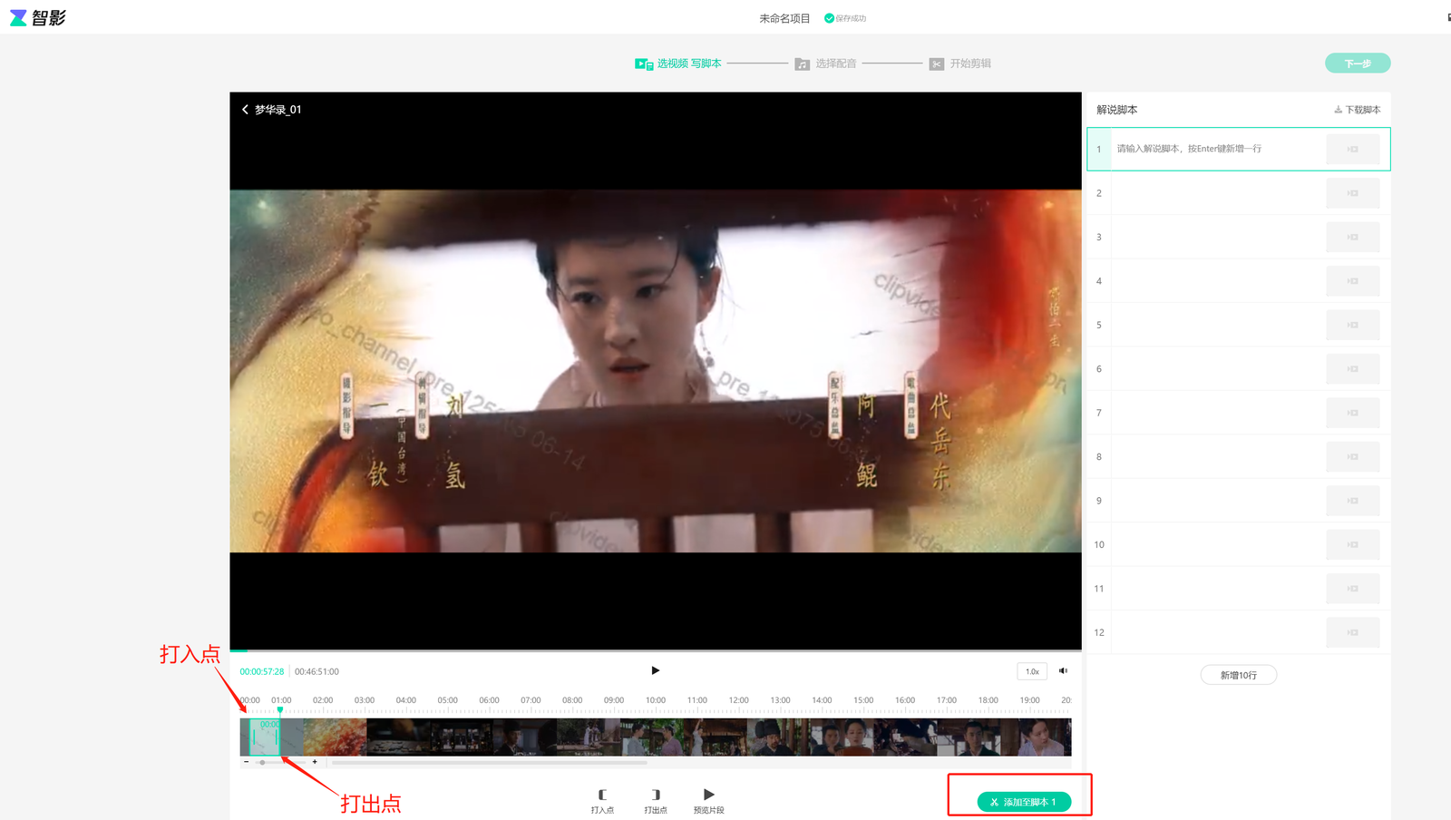Click the clip slot icon in script row 7
The height and width of the screenshot is (820, 1451).
1353,413
